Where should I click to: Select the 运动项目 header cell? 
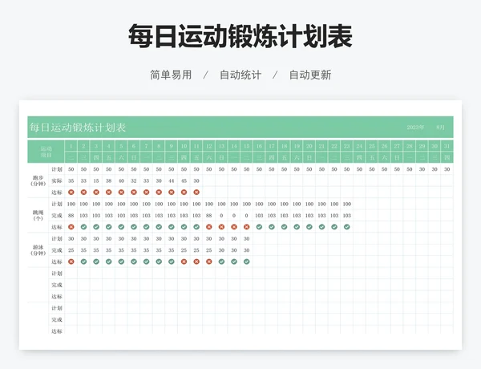[46, 152]
